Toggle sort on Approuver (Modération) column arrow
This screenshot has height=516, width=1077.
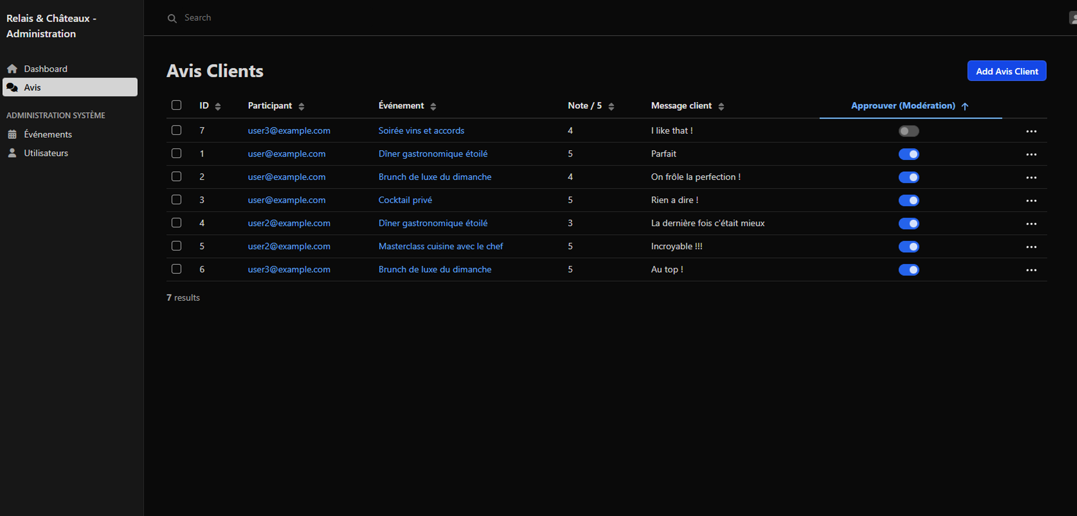tap(965, 106)
